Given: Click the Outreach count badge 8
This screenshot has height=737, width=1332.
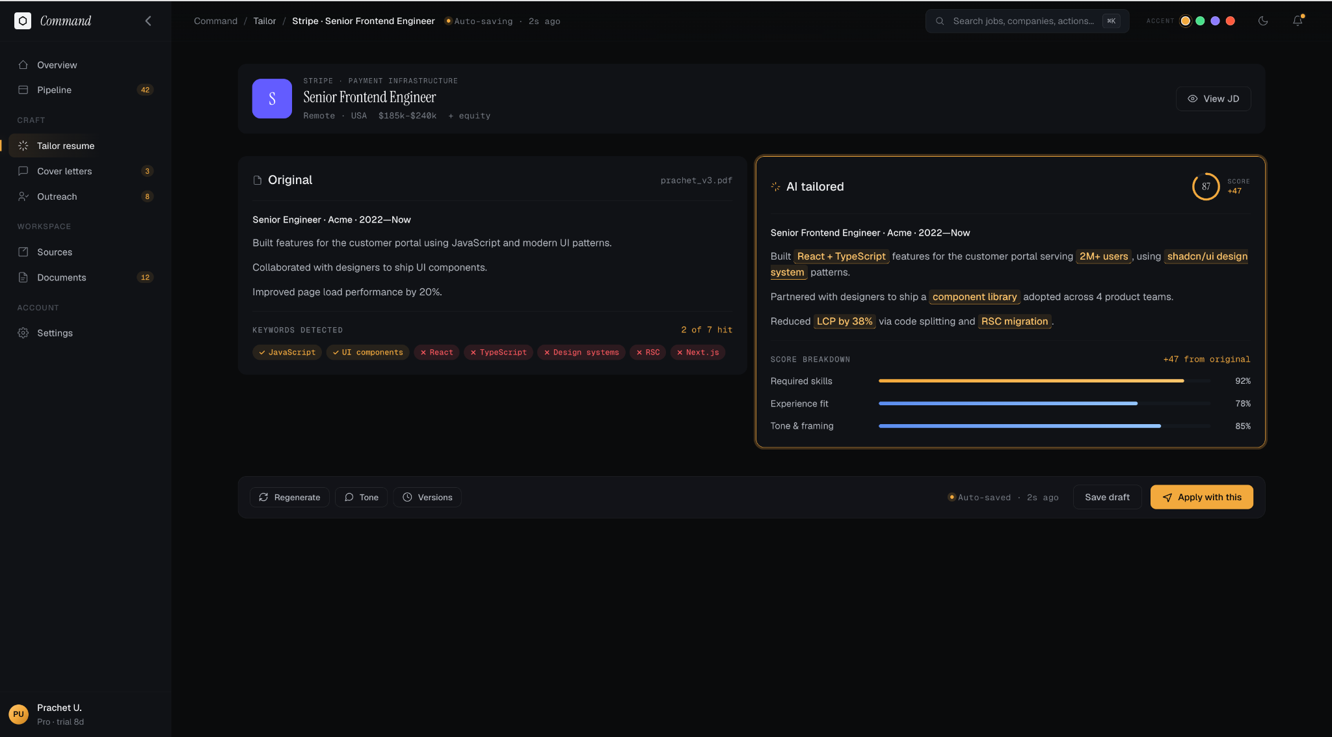Looking at the screenshot, I should [x=147, y=196].
